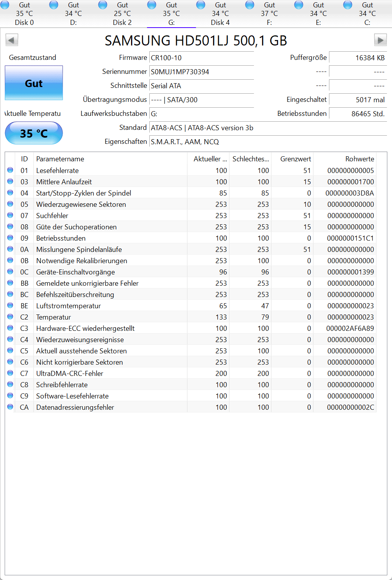The image size is (392, 580).
Task: Click status orb of Betriebsstunden row 09
Action: tap(10, 238)
